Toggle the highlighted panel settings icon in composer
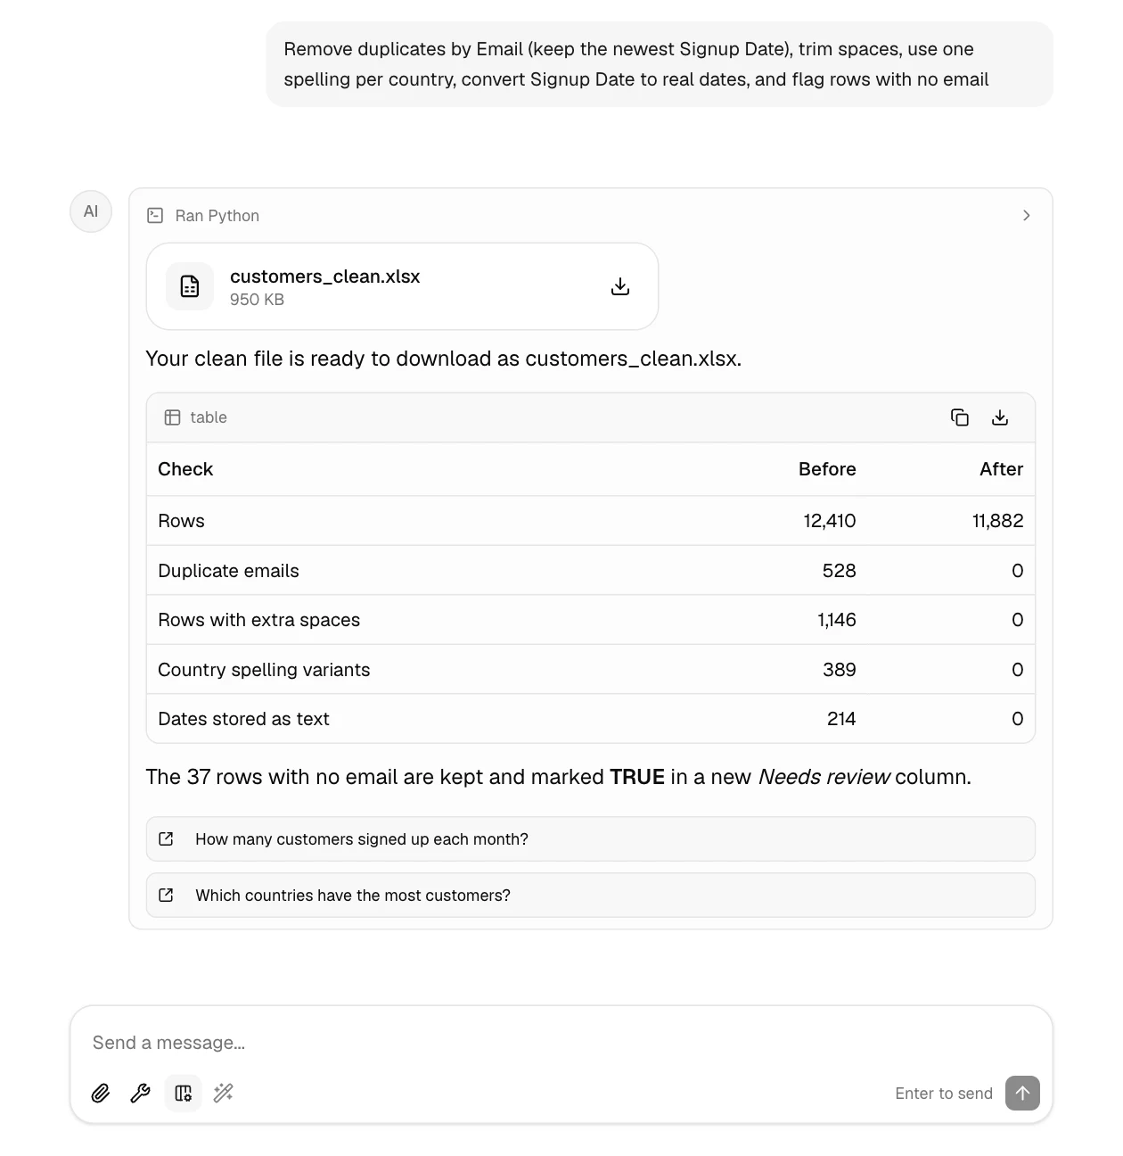The width and height of the screenshot is (1123, 1156). click(x=183, y=1094)
